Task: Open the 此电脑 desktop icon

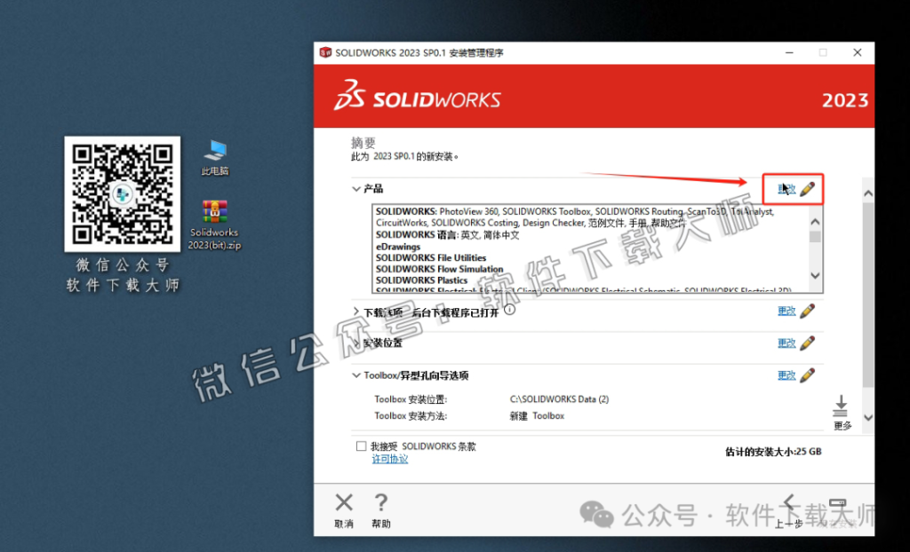Action: coord(214,151)
